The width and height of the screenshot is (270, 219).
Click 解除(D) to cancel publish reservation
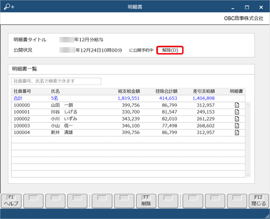170,50
